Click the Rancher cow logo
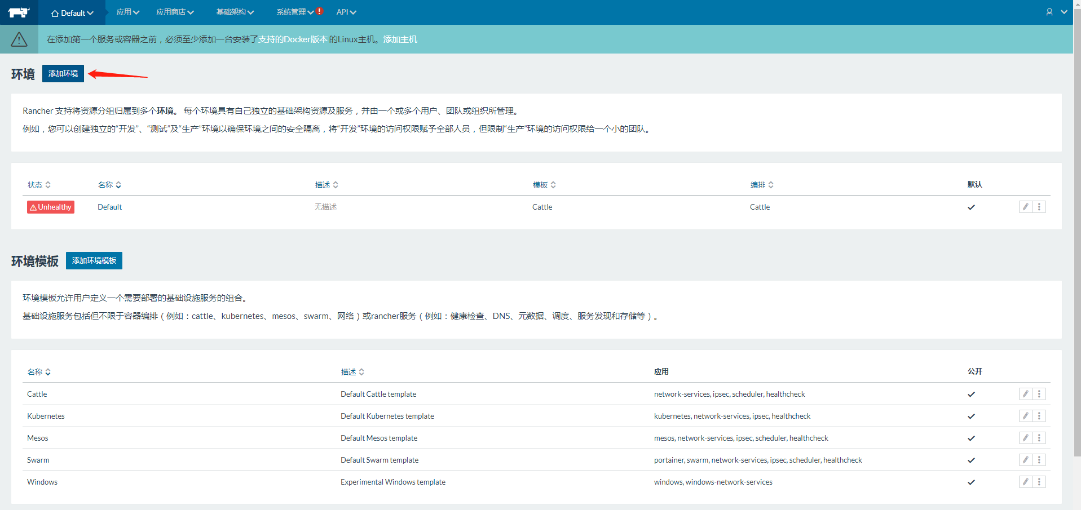This screenshot has height=510, width=1081. click(19, 12)
